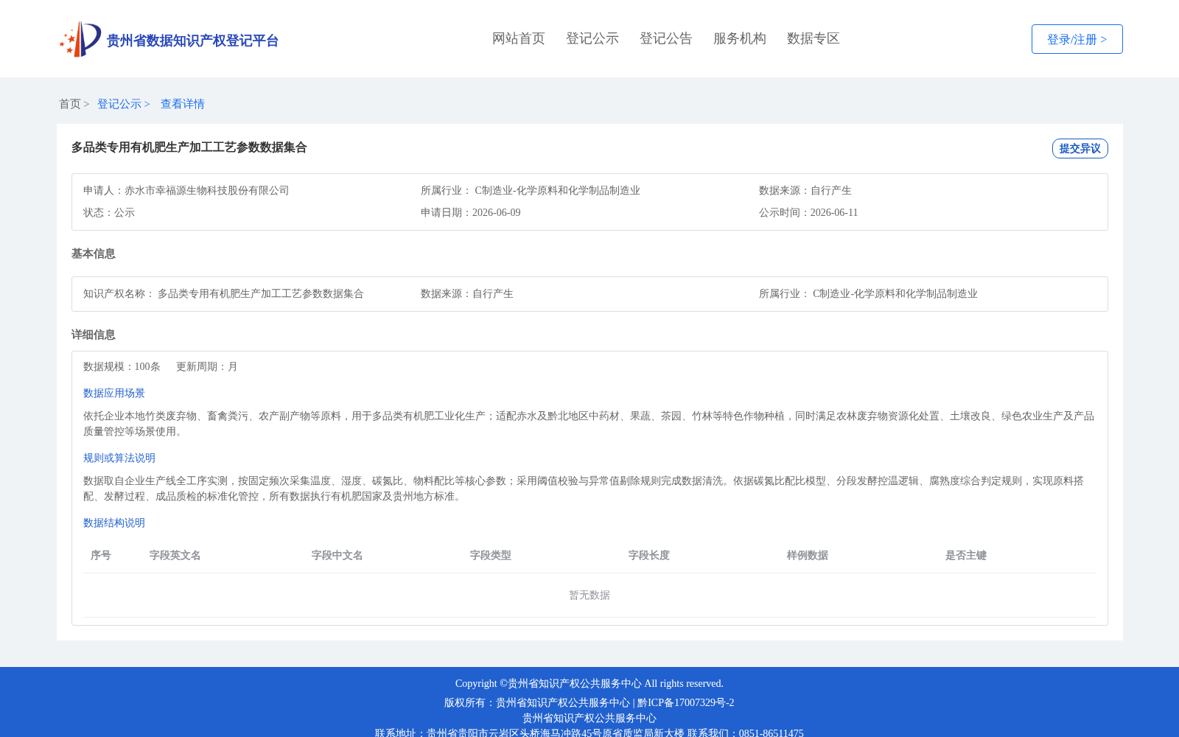Click the 字段长度 column header
This screenshot has height=737, width=1179.
tap(649, 555)
